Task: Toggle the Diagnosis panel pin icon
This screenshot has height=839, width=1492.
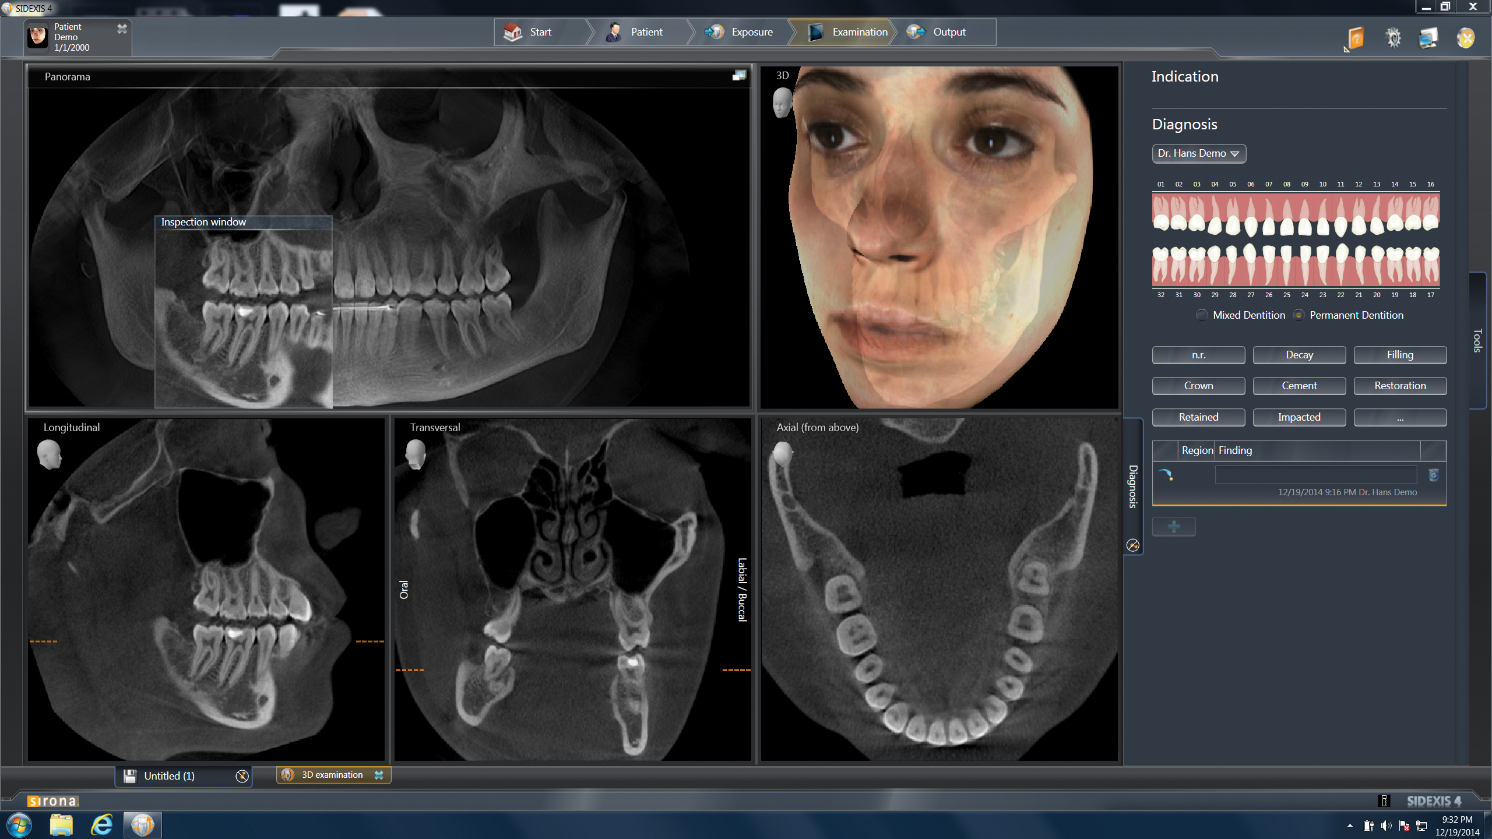Action: pyautogui.click(x=1132, y=545)
